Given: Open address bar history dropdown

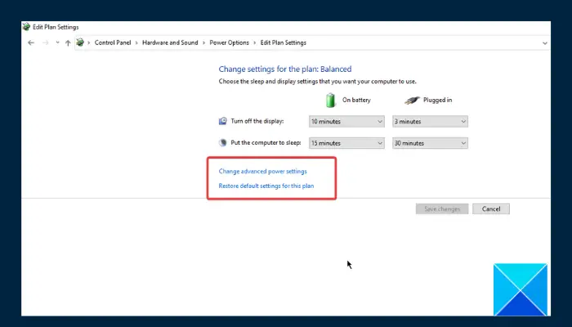Looking at the screenshot, I should (545, 43).
